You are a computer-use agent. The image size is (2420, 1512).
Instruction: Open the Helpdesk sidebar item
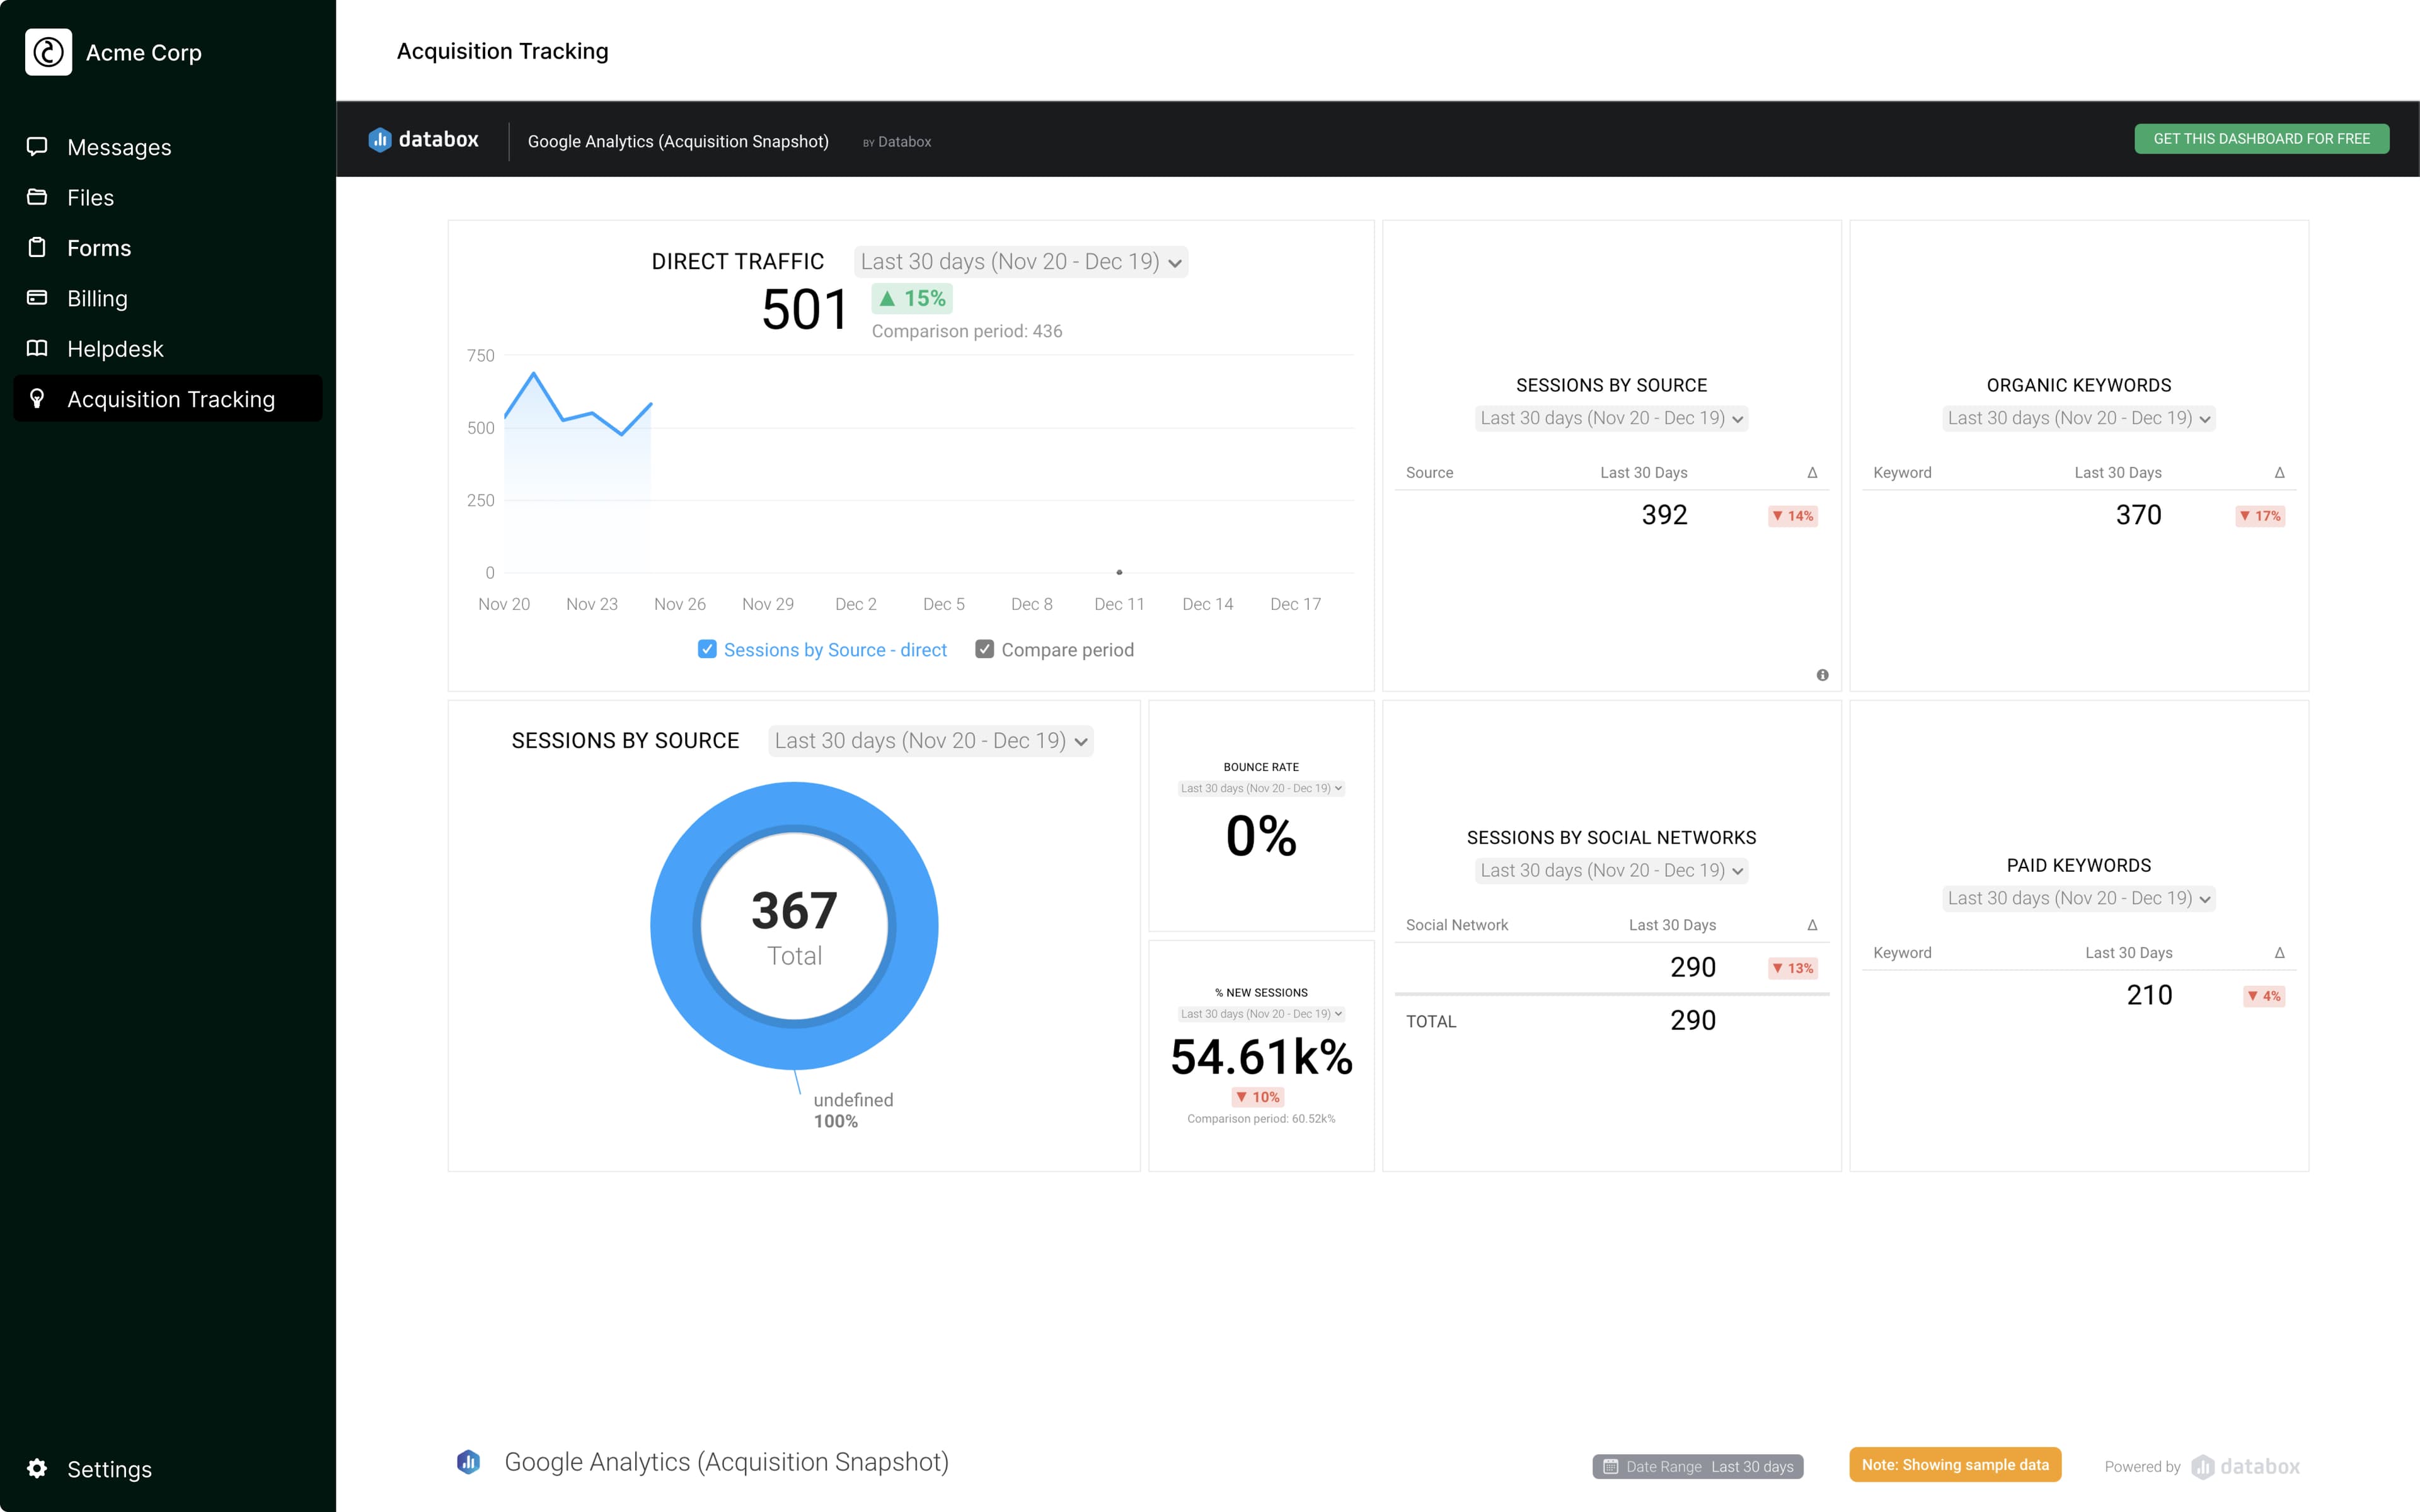(x=115, y=348)
